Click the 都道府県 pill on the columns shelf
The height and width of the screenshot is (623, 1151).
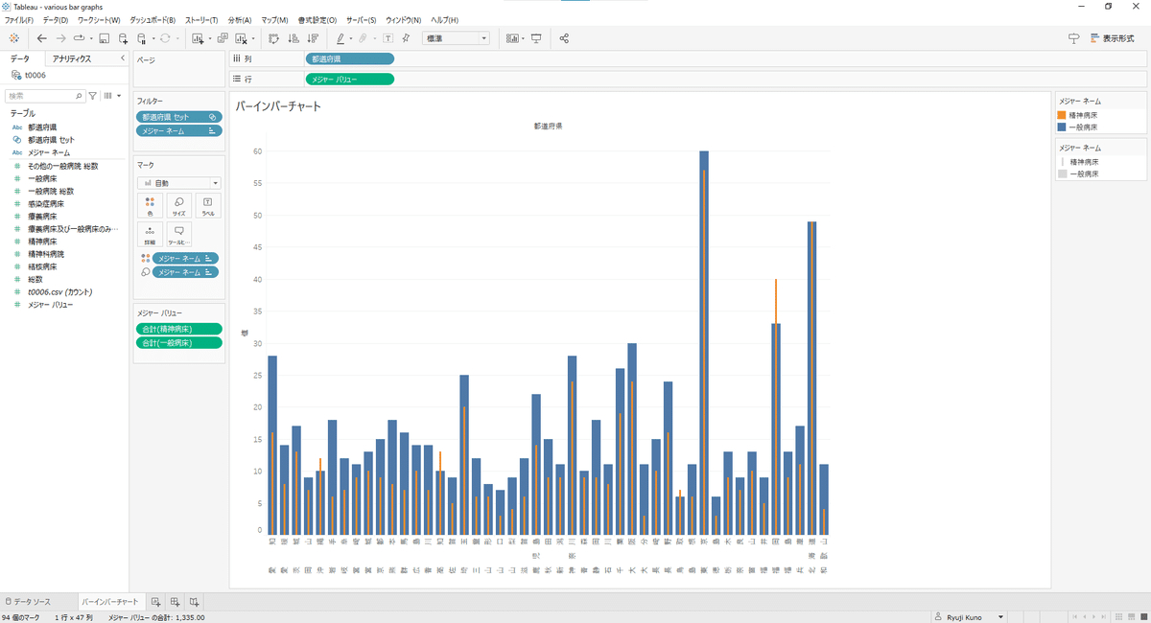point(349,59)
